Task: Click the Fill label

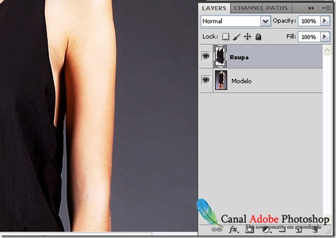Action: pyautogui.click(x=291, y=37)
